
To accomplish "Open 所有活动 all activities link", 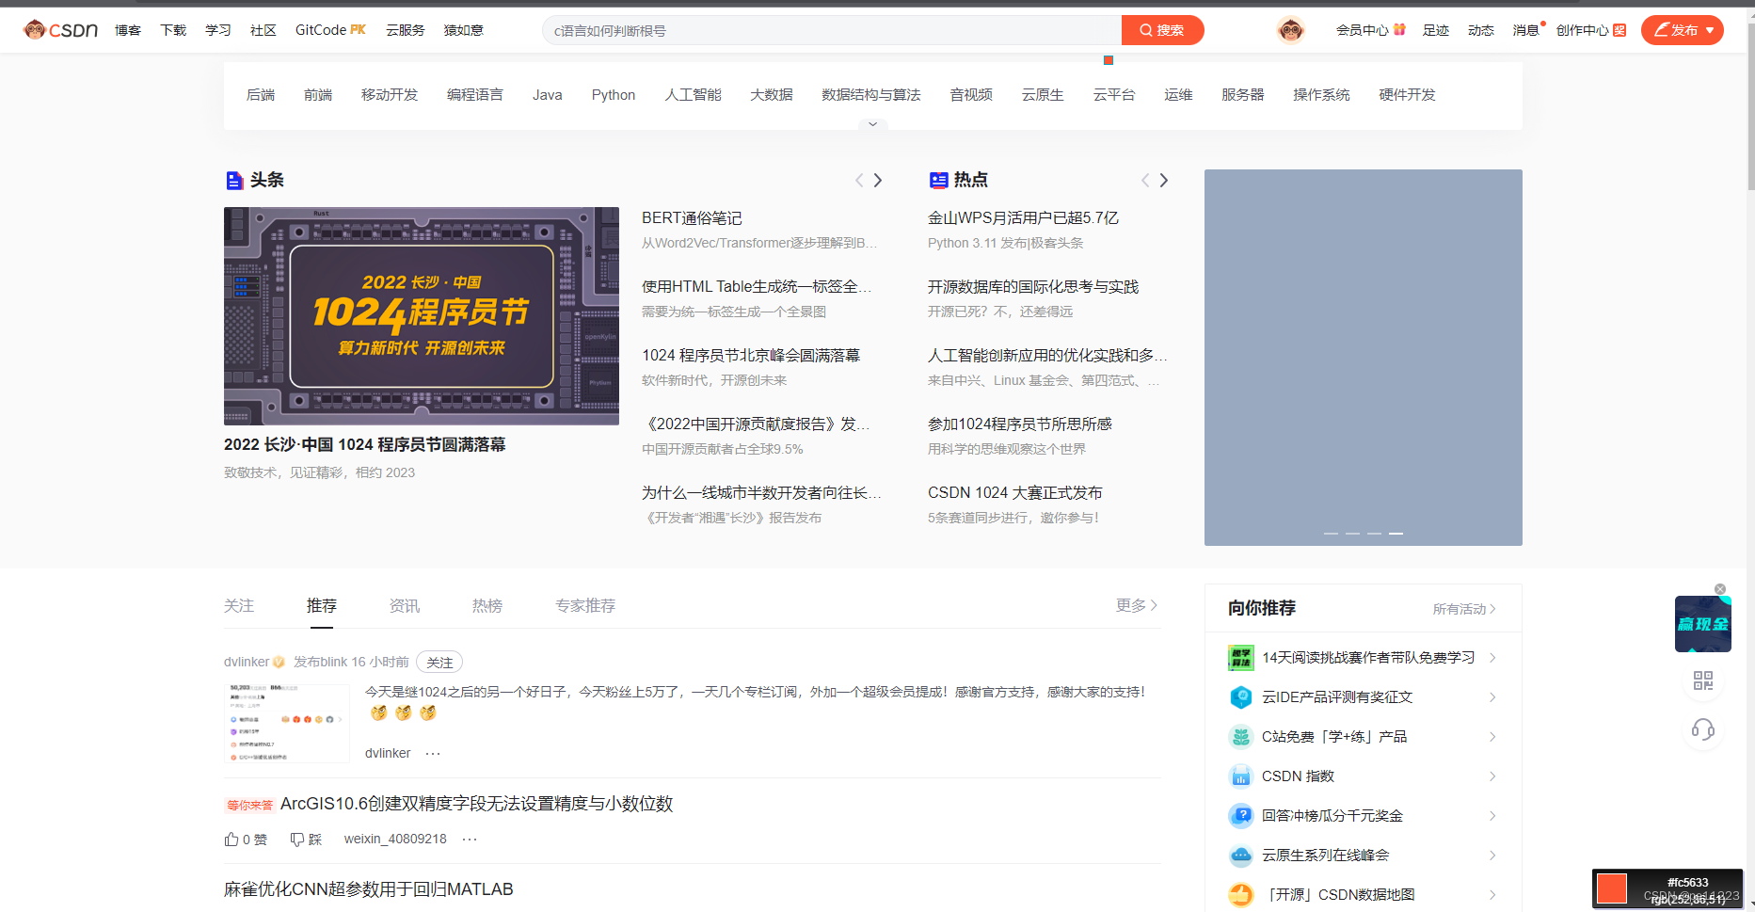I will 1464,609.
